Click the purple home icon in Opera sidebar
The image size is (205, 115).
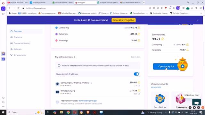pyautogui.click(x=3, y=9)
